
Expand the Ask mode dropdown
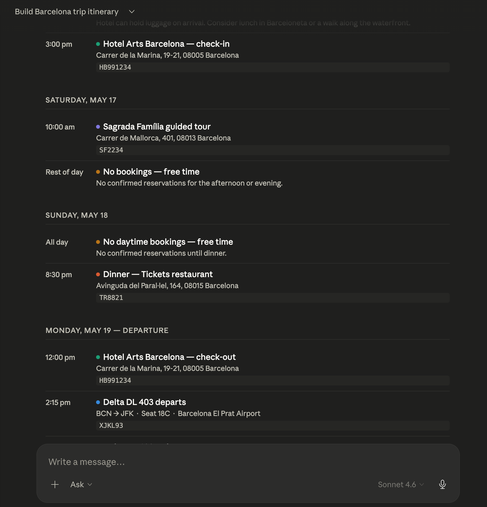pos(81,484)
